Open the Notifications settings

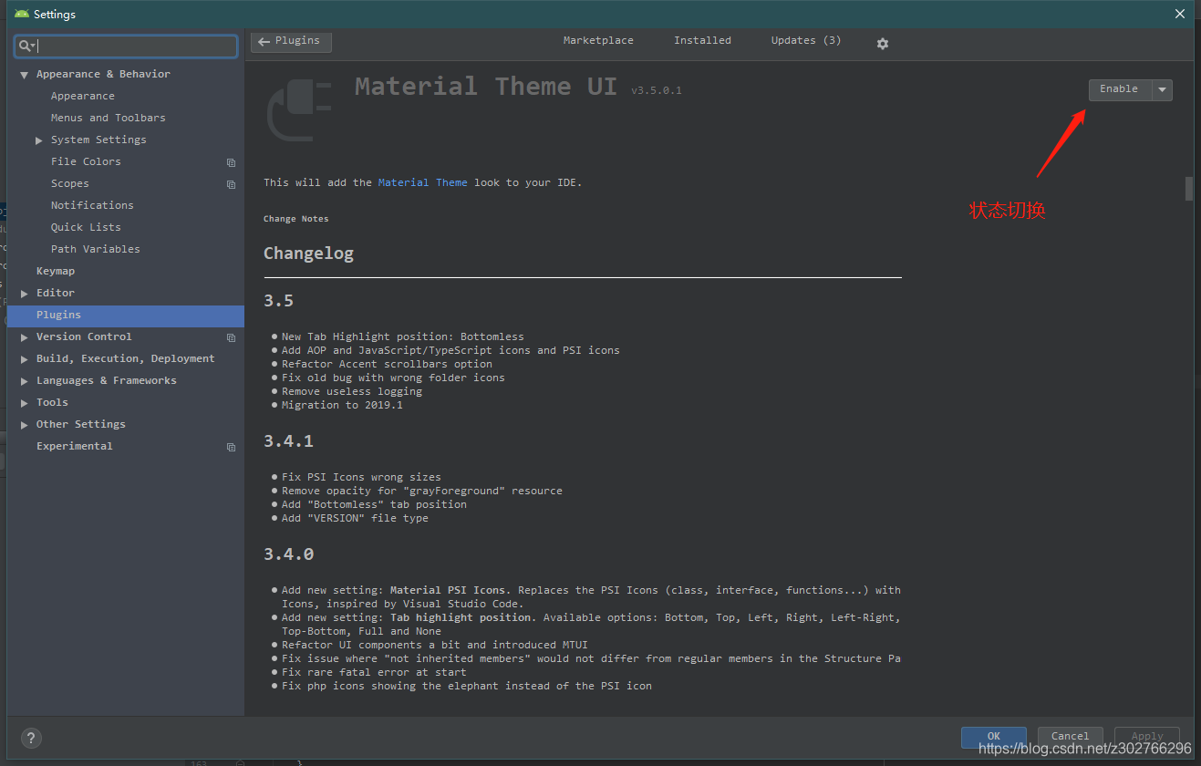point(92,205)
